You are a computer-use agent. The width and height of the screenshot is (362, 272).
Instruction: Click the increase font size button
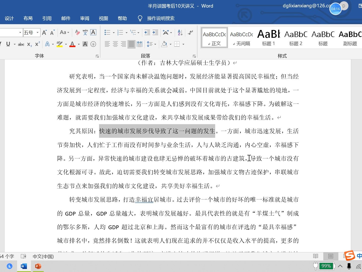[44, 32]
